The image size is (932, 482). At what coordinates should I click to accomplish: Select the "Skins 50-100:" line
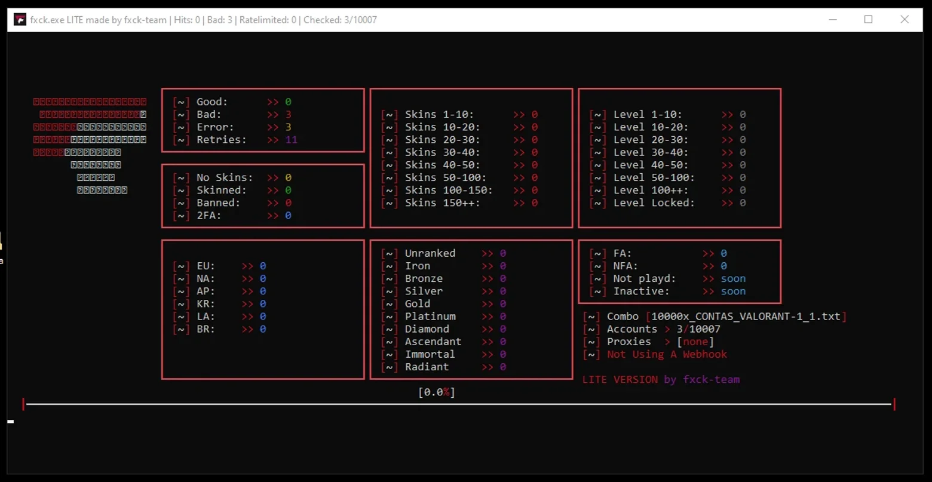click(x=460, y=178)
